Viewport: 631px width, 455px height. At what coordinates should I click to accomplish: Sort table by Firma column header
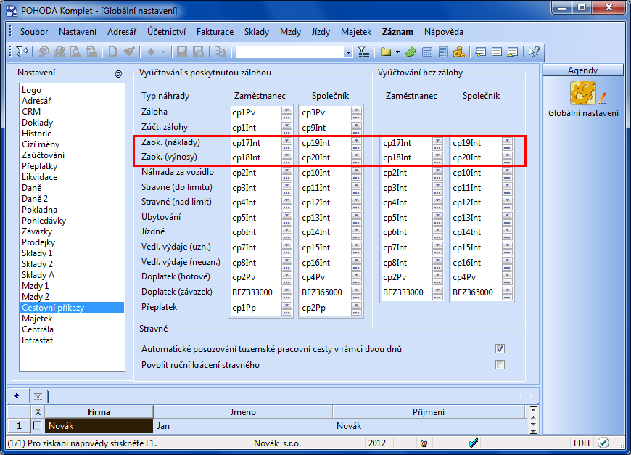tap(99, 412)
